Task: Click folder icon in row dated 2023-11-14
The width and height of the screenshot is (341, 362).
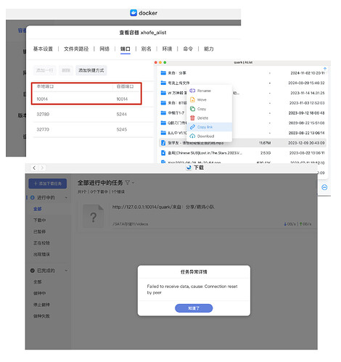Action: [163, 93]
